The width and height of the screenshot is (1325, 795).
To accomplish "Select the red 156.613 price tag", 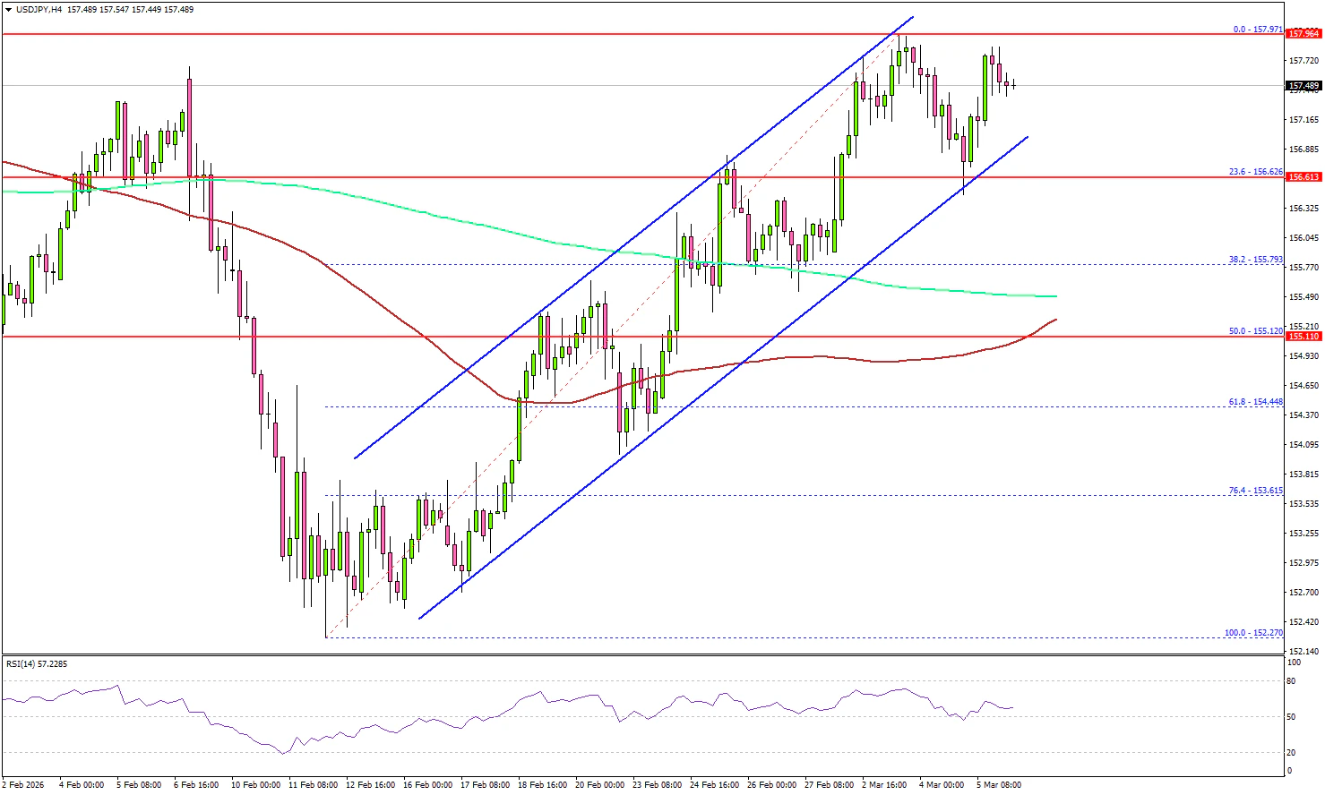I will [x=1303, y=177].
